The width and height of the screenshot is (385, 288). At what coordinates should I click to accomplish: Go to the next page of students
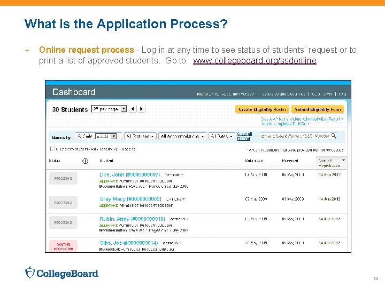[x=141, y=109]
